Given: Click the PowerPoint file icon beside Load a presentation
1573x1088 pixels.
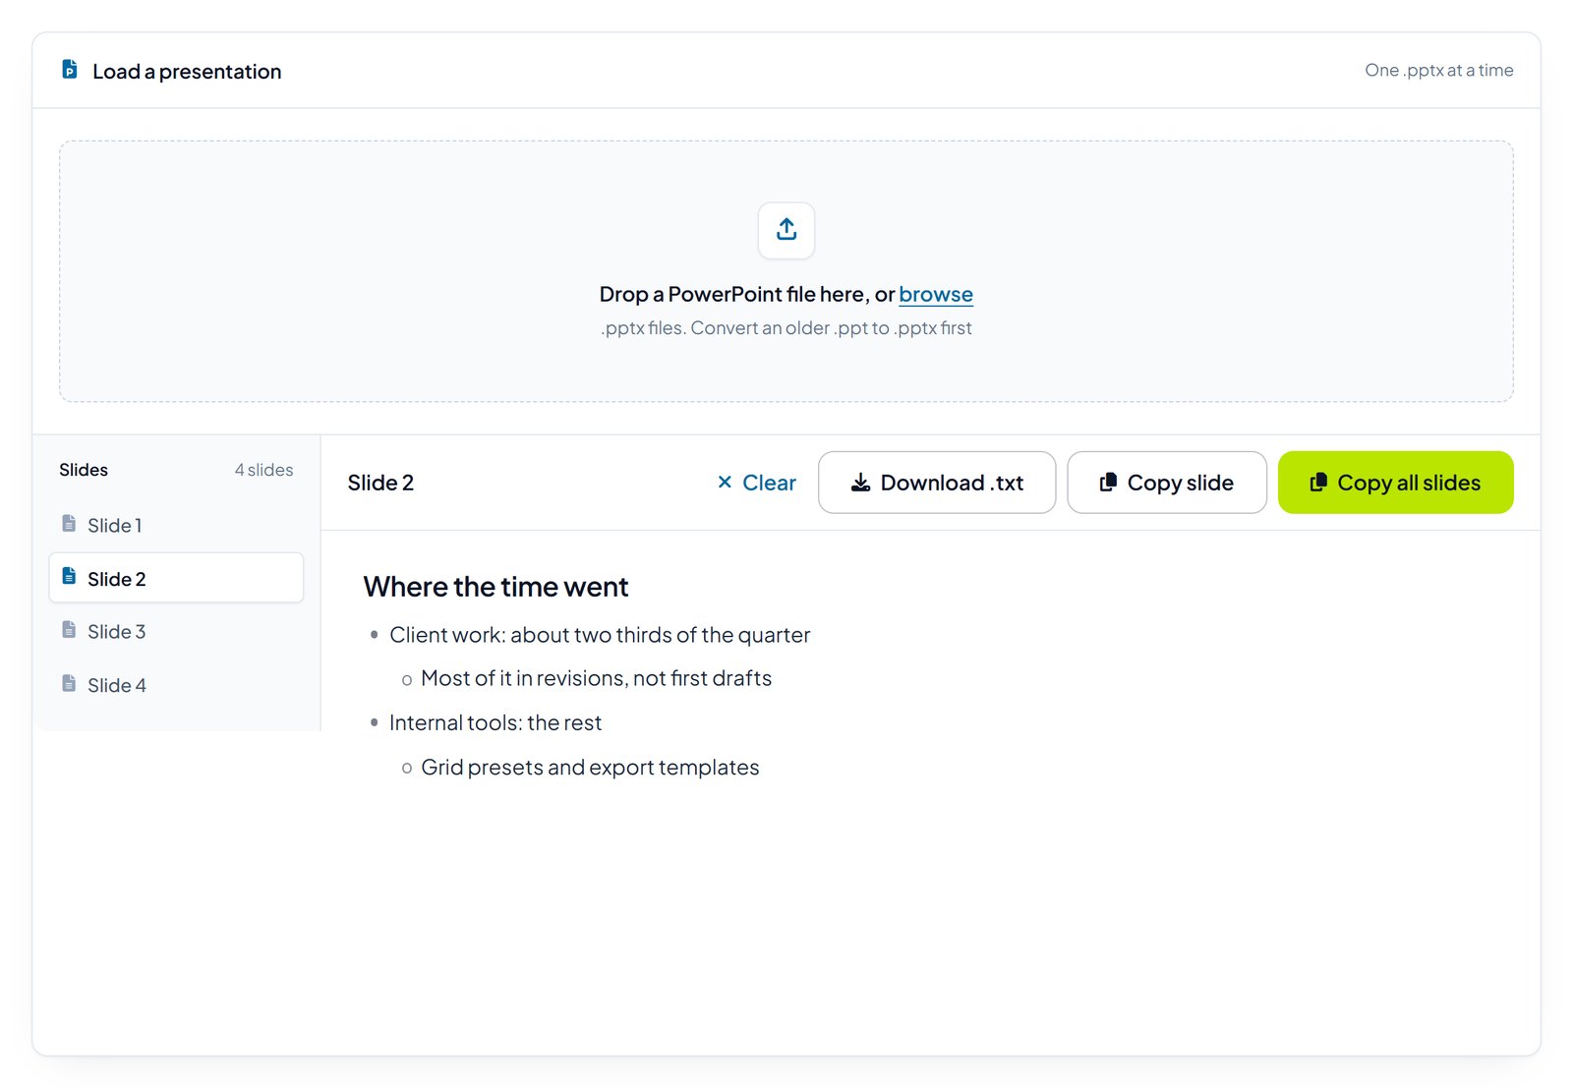Looking at the screenshot, I should point(70,70).
